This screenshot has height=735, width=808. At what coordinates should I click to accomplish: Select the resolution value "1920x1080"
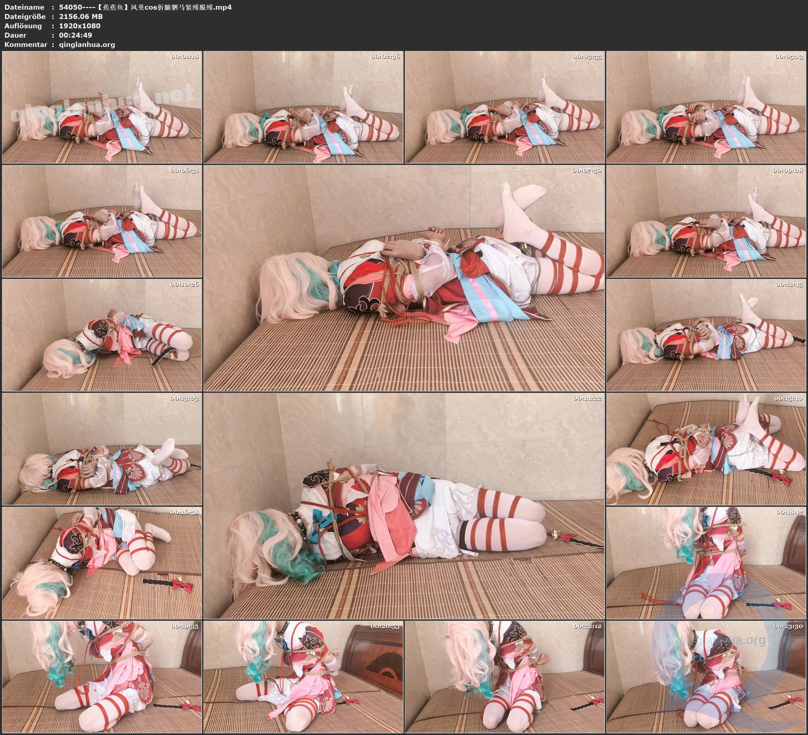pyautogui.click(x=79, y=26)
